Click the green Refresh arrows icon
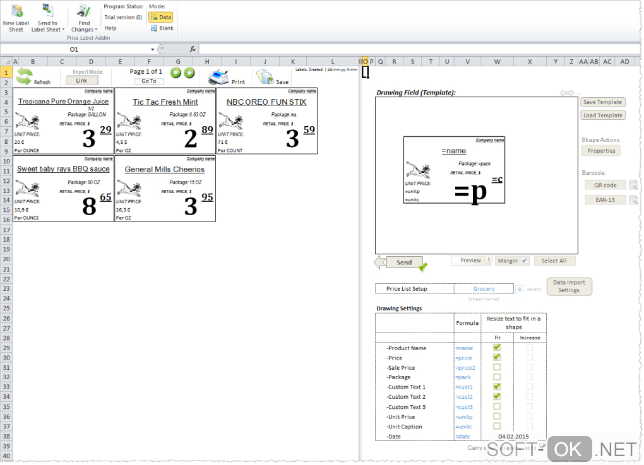Image resolution: width=644 pixels, height=465 pixels. tap(24, 76)
